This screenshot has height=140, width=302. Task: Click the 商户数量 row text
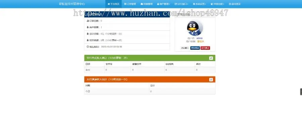pyautogui.click(x=94, y=27)
